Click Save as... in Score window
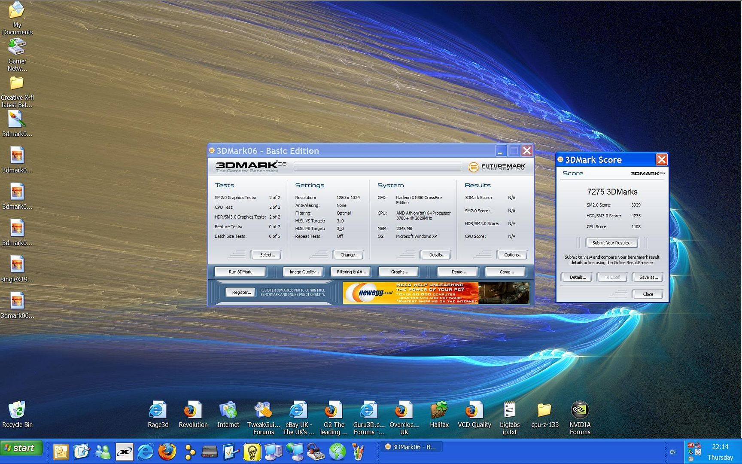The height and width of the screenshot is (464, 742). (648, 277)
